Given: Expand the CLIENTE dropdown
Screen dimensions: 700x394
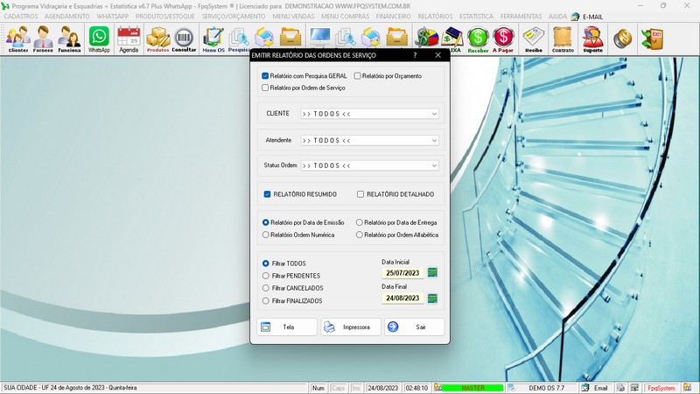Looking at the screenshot, I should (x=434, y=114).
